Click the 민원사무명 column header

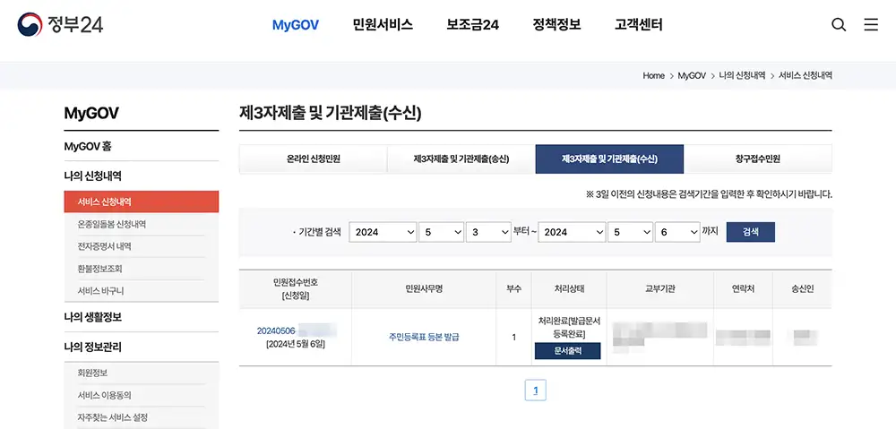pyautogui.click(x=424, y=289)
